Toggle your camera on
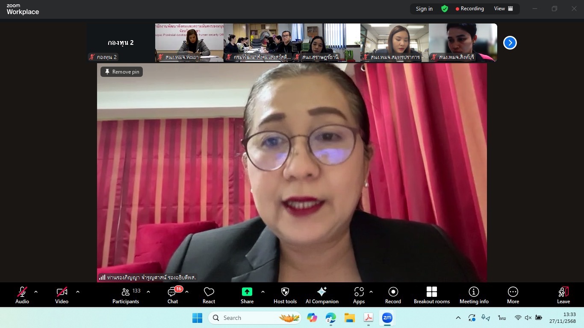The image size is (584, 328). [62, 295]
